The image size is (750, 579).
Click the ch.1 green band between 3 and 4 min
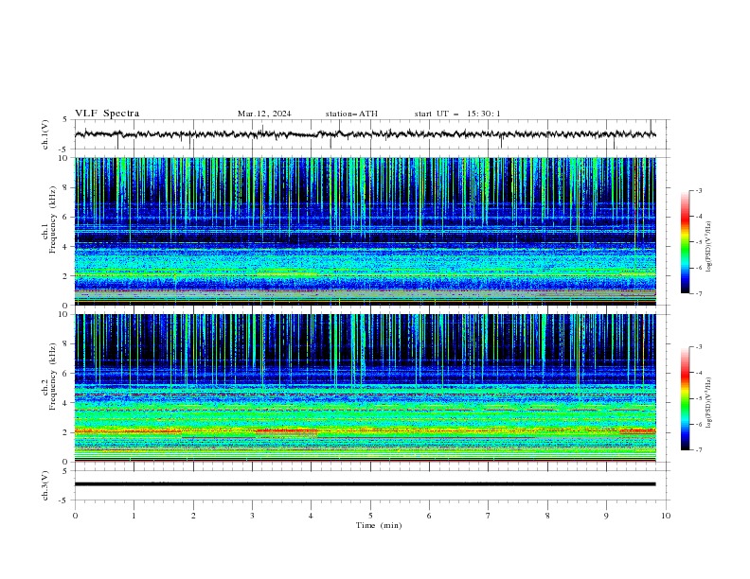click(x=287, y=273)
